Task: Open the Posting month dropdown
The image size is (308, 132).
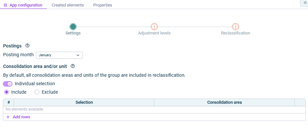Action: click(x=59, y=55)
